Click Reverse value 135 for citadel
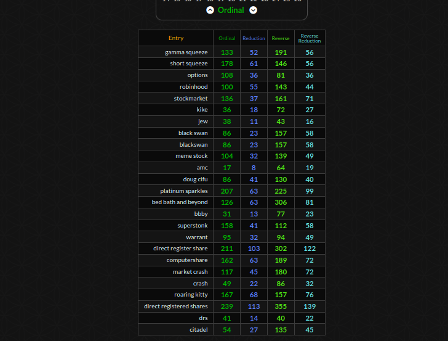This screenshot has width=448, height=341. click(x=281, y=330)
